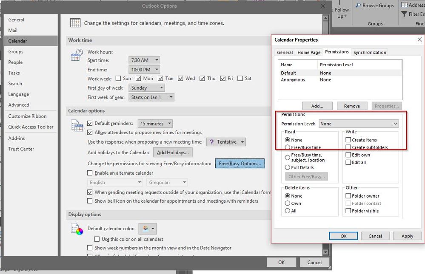Open the Address Book icon in ribbon

(404, 5)
